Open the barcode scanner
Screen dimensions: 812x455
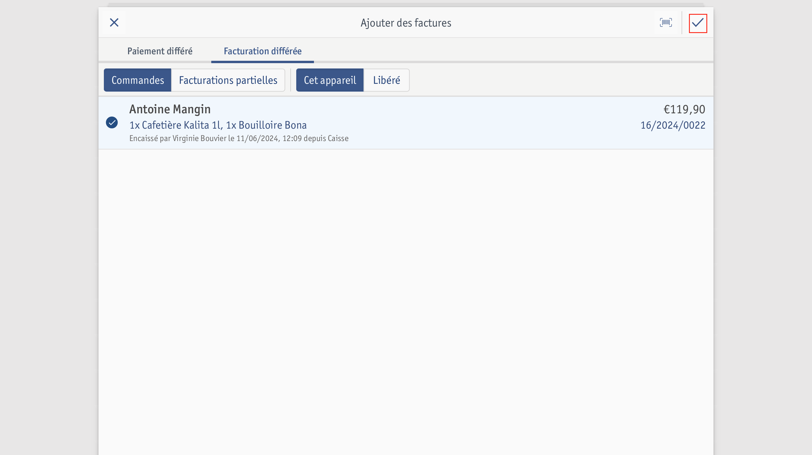click(x=666, y=23)
